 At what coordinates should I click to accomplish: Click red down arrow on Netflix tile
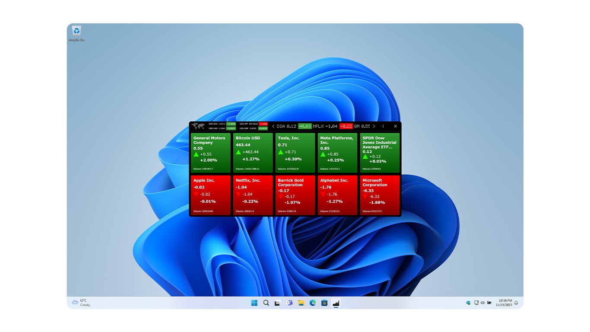(238, 194)
